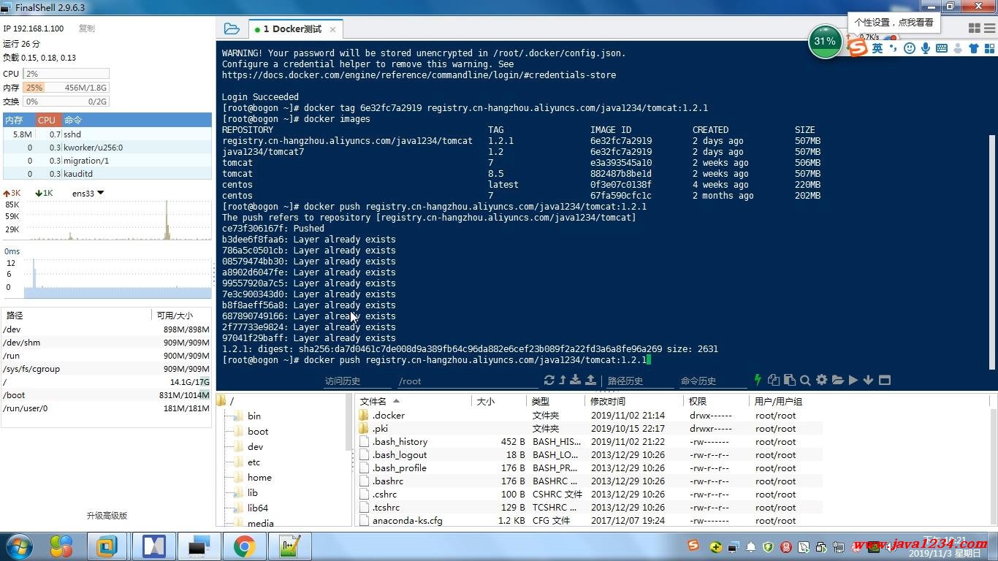Go to parent directory arrow

click(563, 380)
